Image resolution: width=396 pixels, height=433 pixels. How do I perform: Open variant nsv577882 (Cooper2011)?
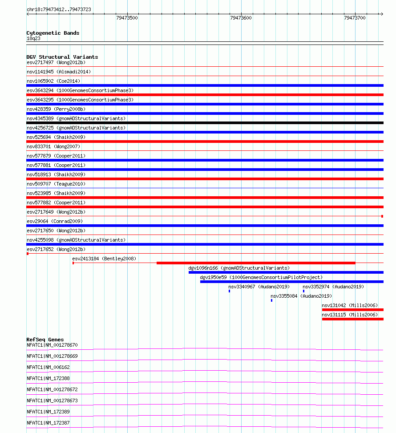[56, 202]
